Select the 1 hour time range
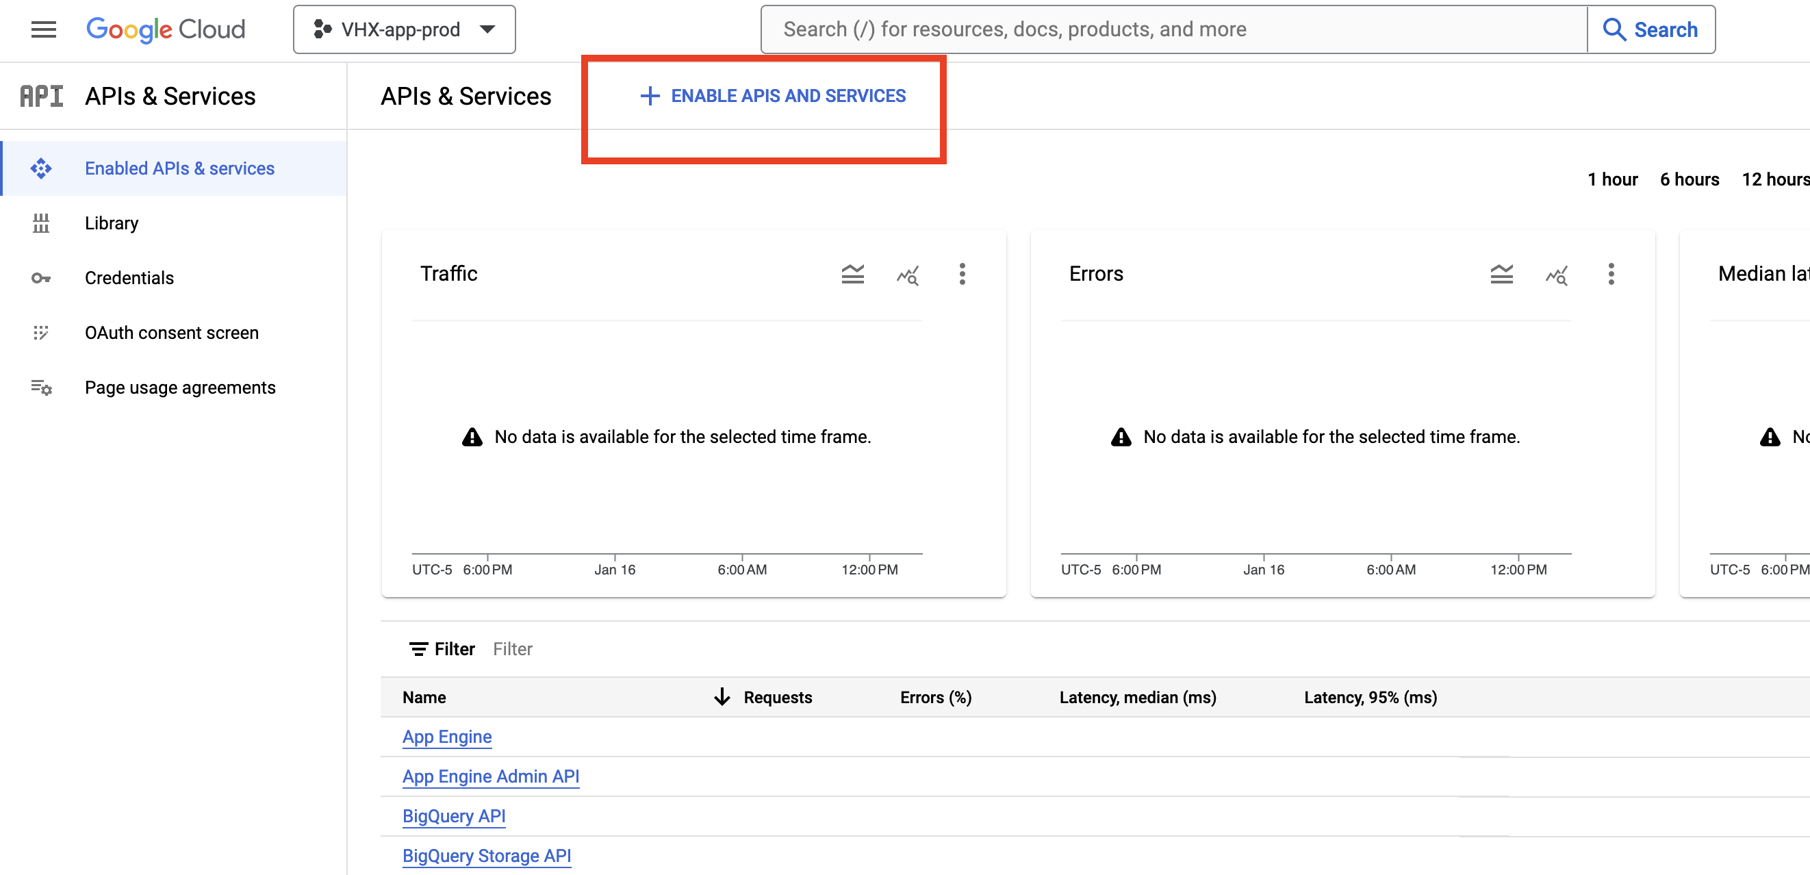 (x=1612, y=180)
